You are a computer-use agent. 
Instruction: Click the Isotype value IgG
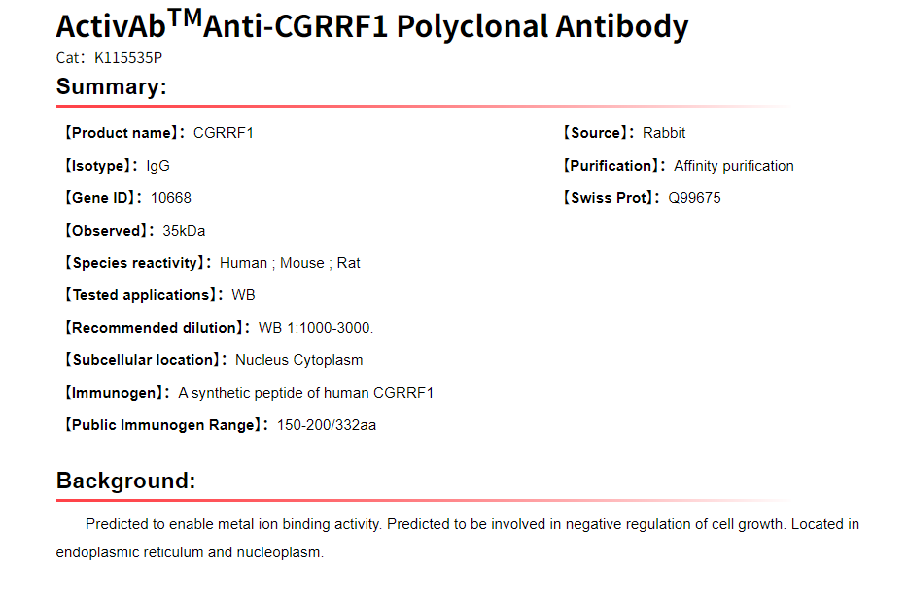coord(158,166)
